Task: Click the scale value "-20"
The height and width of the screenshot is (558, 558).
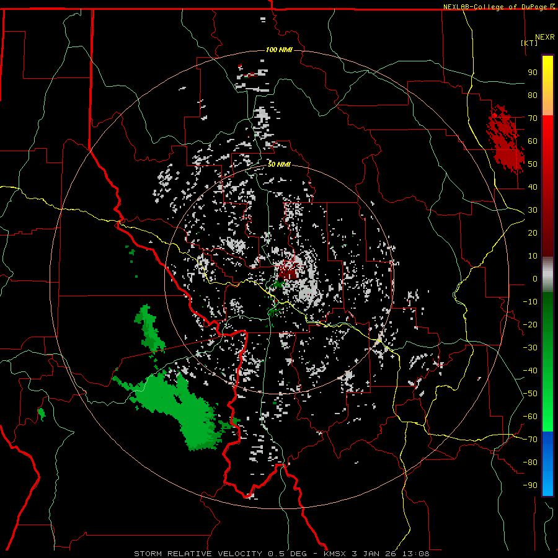Action: click(530, 324)
